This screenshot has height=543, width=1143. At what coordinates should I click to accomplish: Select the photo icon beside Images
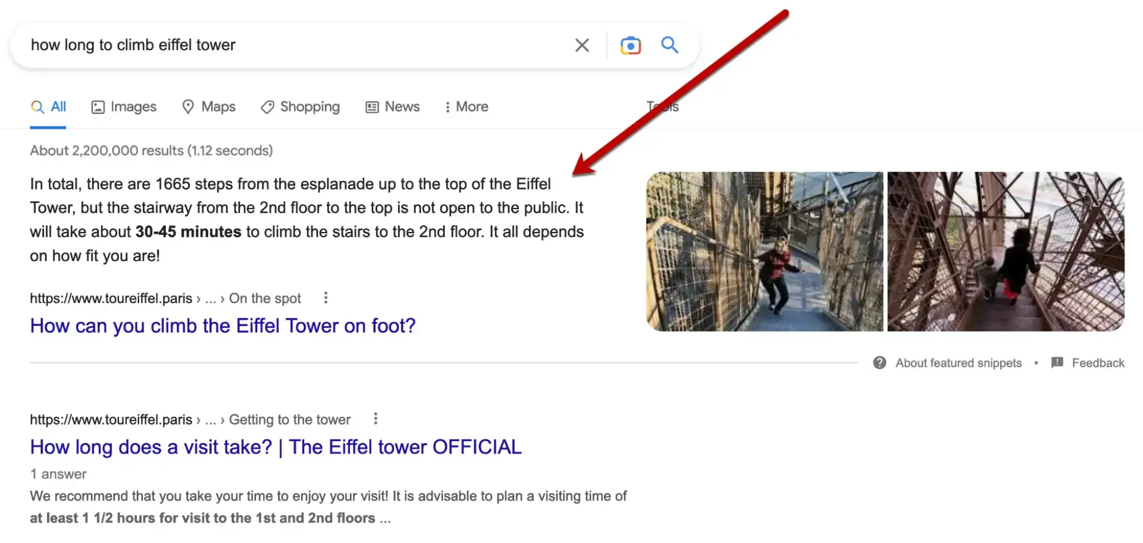[x=98, y=106]
